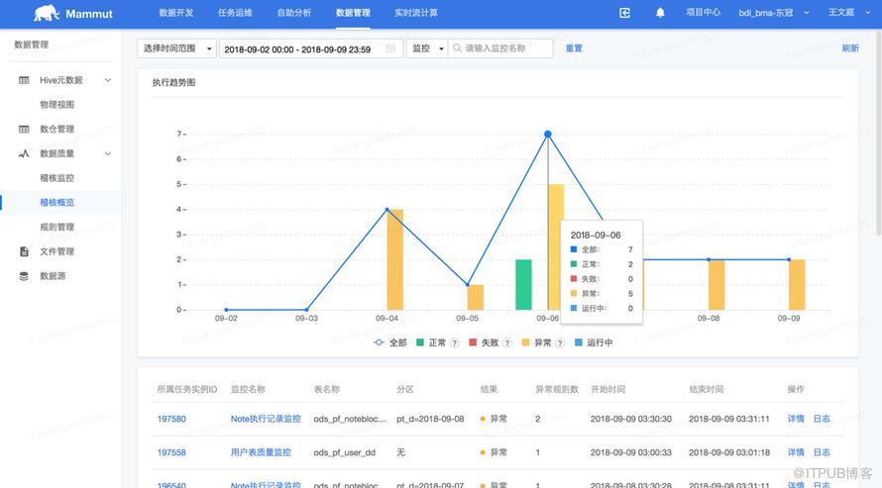Click the 开始时间 column header
Viewport: 882px width, 488px height.
coord(608,389)
